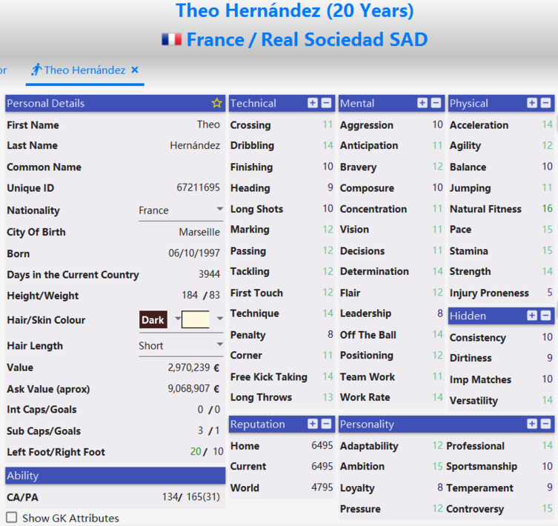Click the plus icon in Personality header
The width and height of the screenshot is (558, 526).
click(532, 424)
